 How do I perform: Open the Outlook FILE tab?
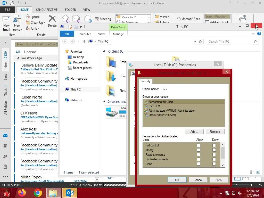point(7,10)
